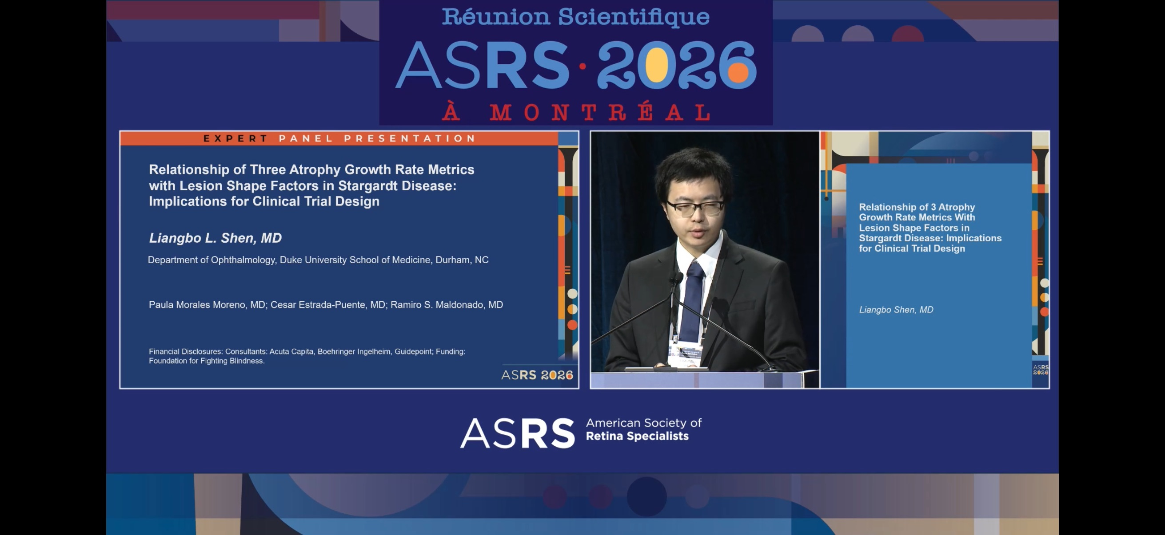
Task: Click co-author 'Paula Morales Moreno, MD'
Action: coord(207,305)
